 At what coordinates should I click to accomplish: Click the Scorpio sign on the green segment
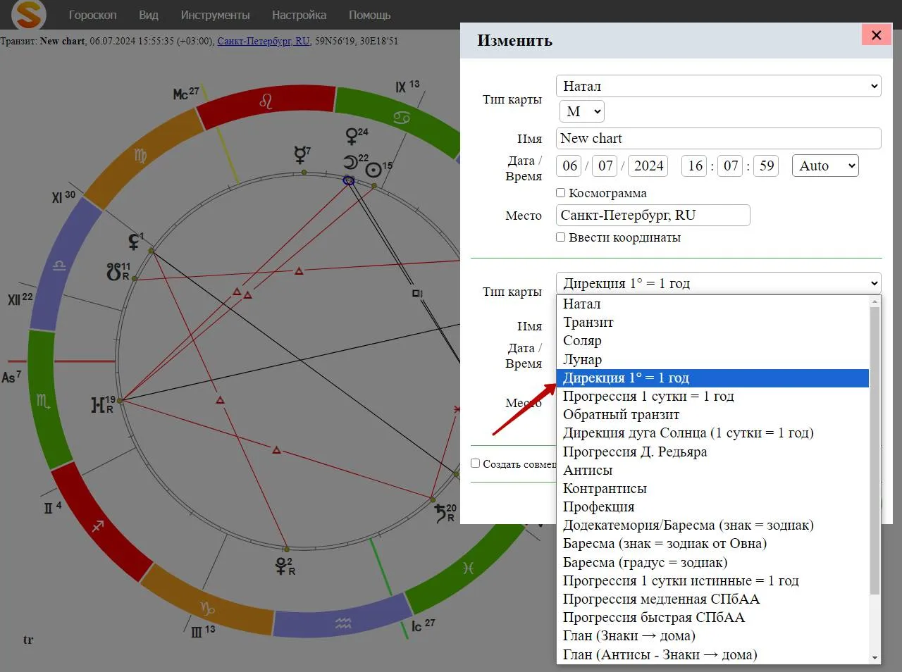[43, 402]
